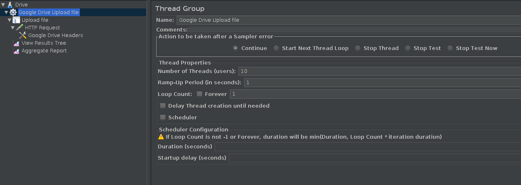Screen dimensions: 521x185
Task: Click the Upload file controller icon
Action: 17,20
